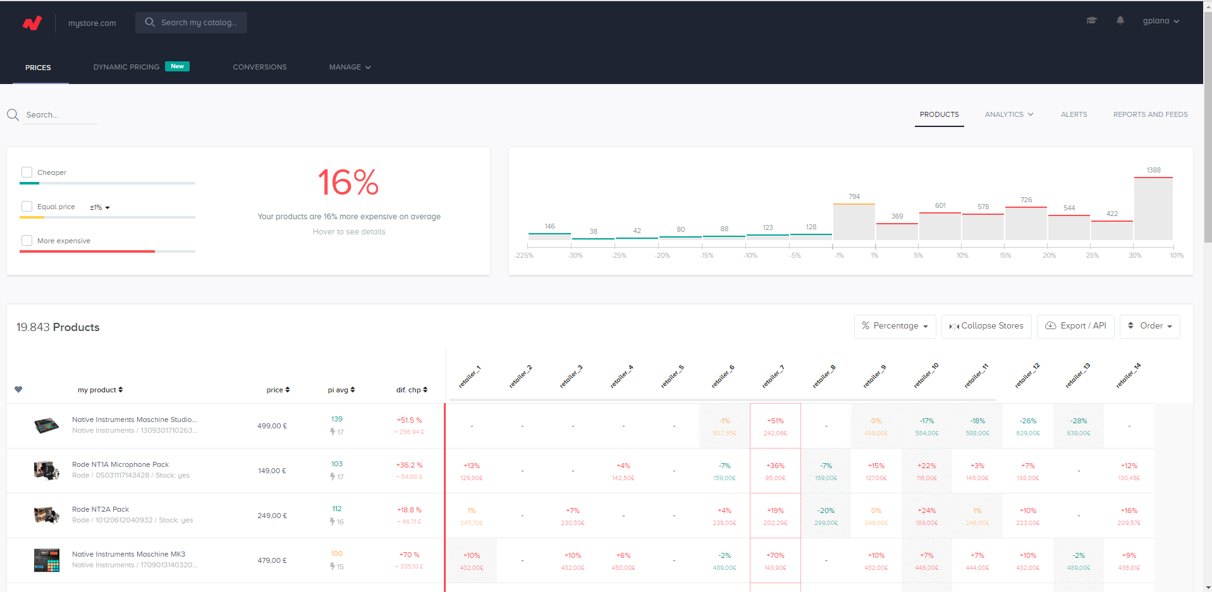Click retailer_10 column header
This screenshot has width=1212, height=592.
926,375
